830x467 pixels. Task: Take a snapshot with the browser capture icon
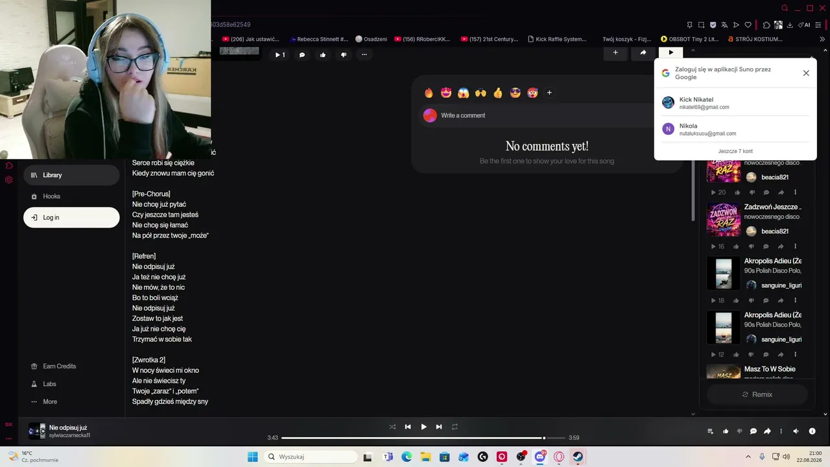point(701,25)
